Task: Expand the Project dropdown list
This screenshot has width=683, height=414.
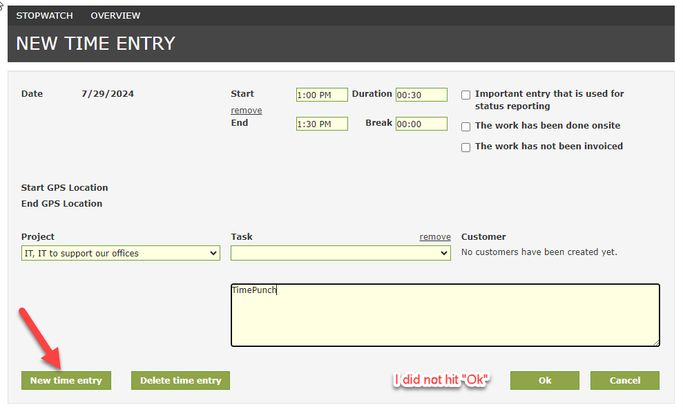Action: 121,254
